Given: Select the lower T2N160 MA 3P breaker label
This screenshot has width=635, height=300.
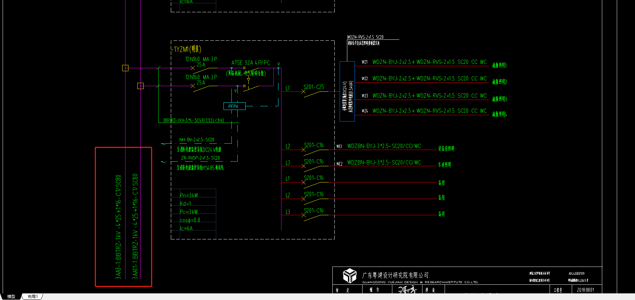Looking at the screenshot, I should click(201, 77).
